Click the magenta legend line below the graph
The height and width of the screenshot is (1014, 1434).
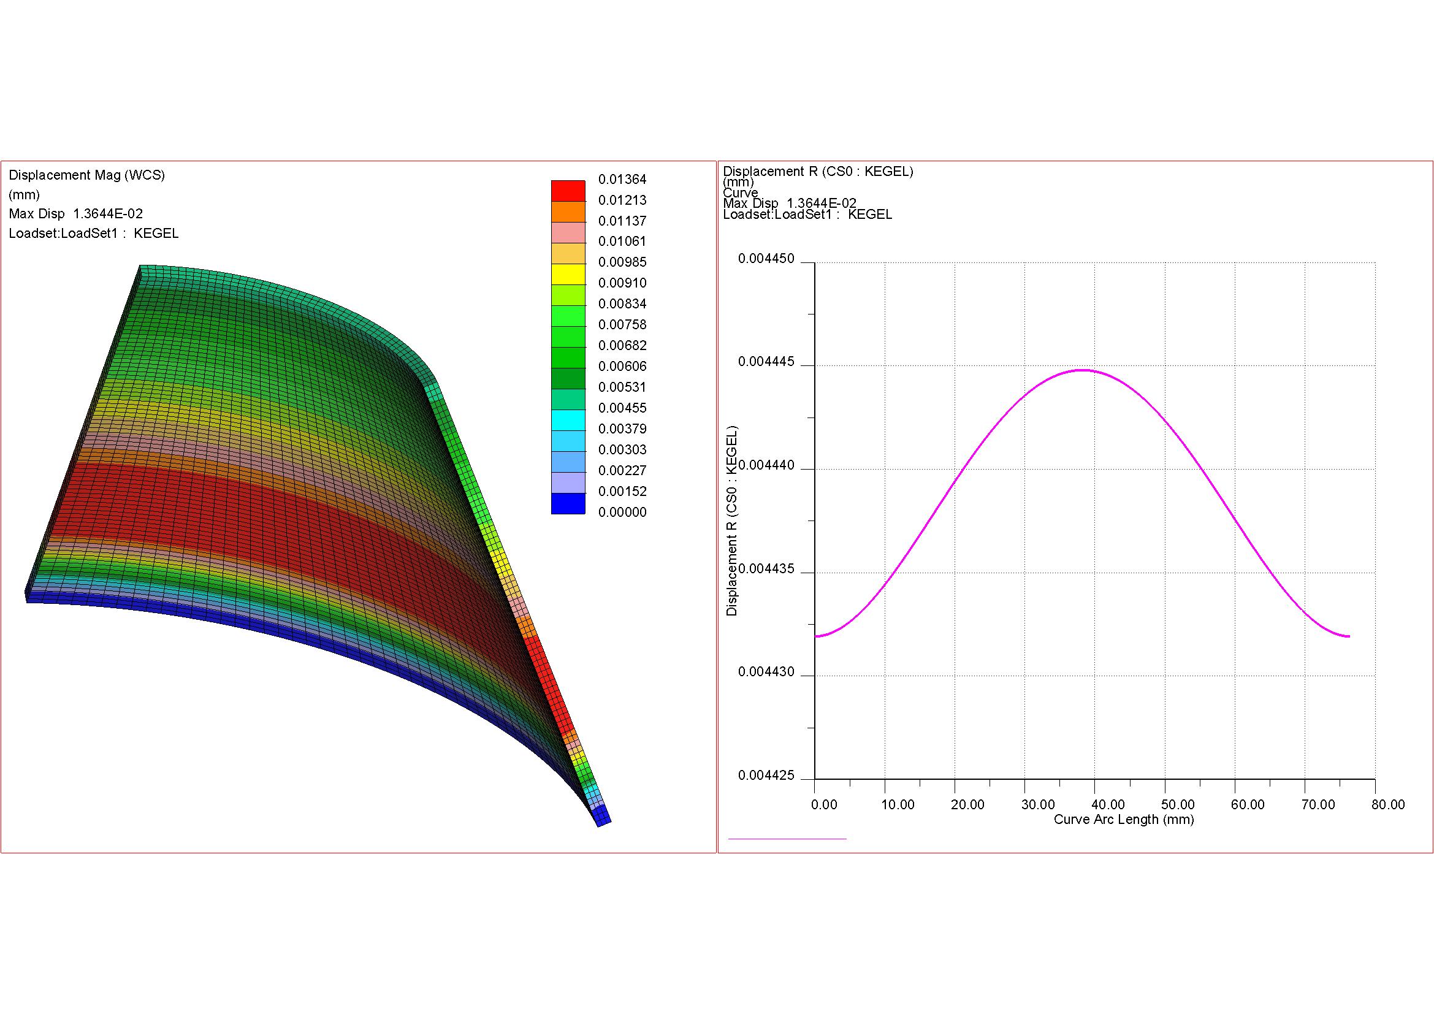point(787,839)
